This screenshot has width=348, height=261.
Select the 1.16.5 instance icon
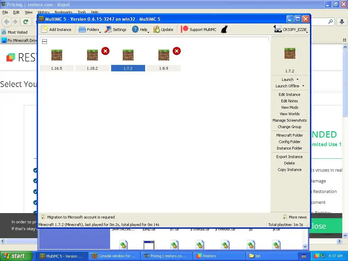click(57, 55)
